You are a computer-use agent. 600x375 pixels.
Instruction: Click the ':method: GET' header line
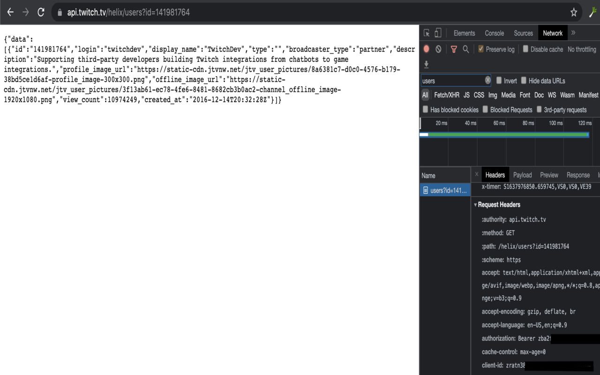498,233
